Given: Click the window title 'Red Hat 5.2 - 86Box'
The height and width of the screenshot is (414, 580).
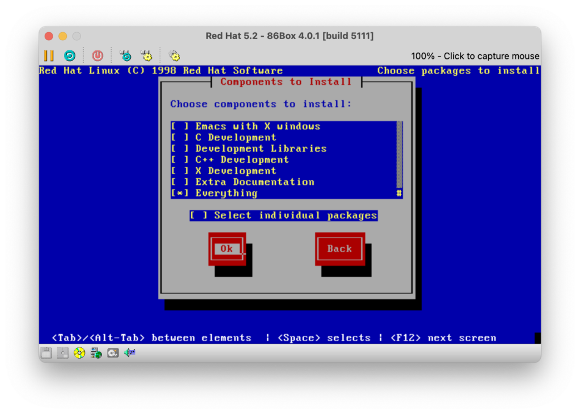Looking at the screenshot, I should point(289,36).
